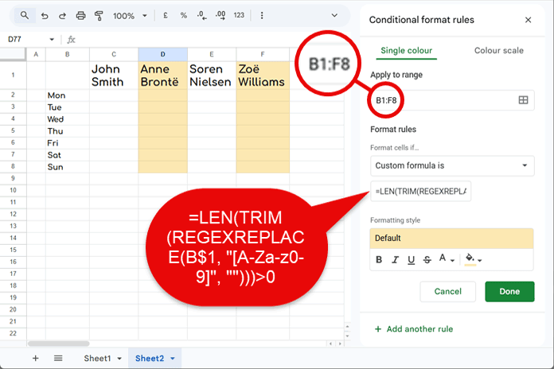Select column D header
Screen dimensions: 554x369
click(163, 54)
